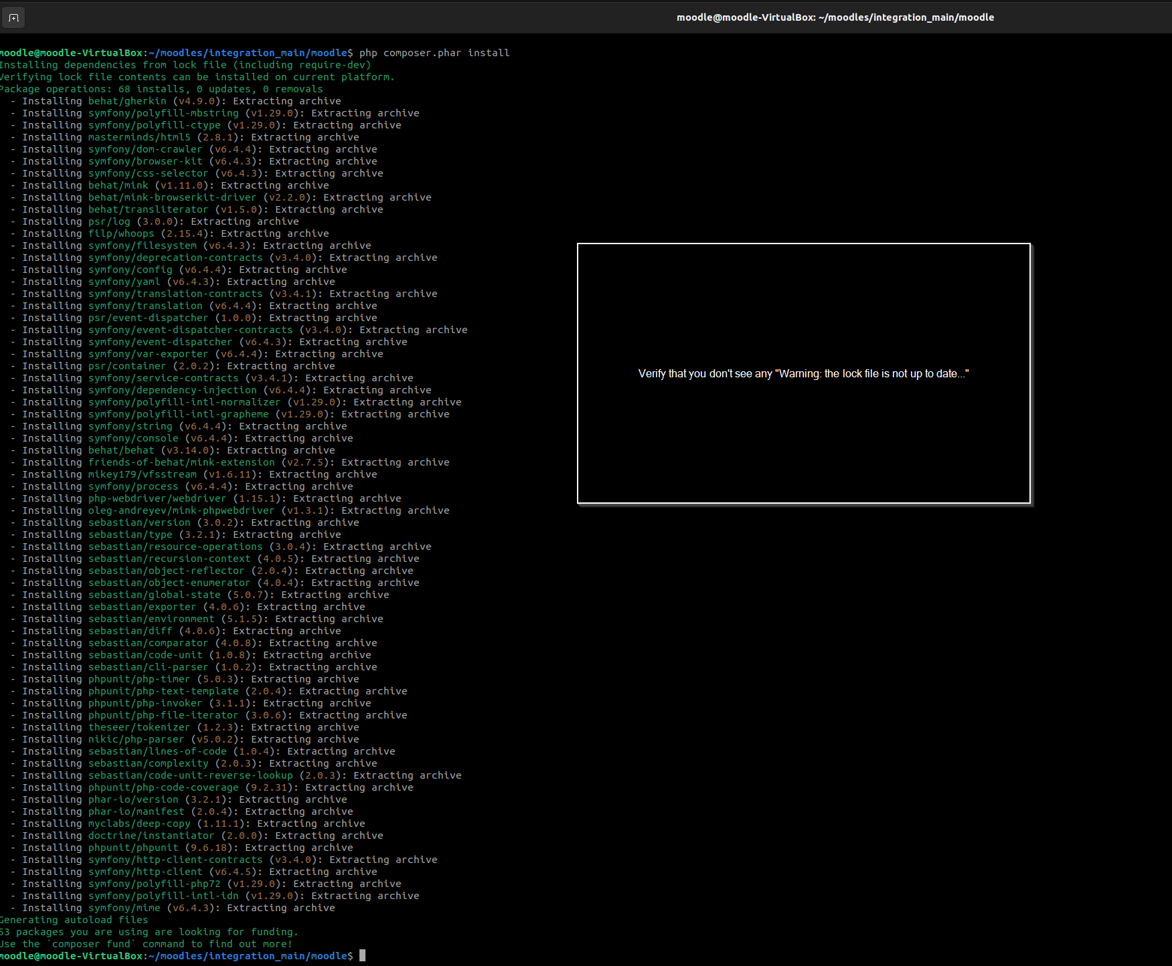Click the 'Package operations: 68 installs' line

tap(161, 89)
